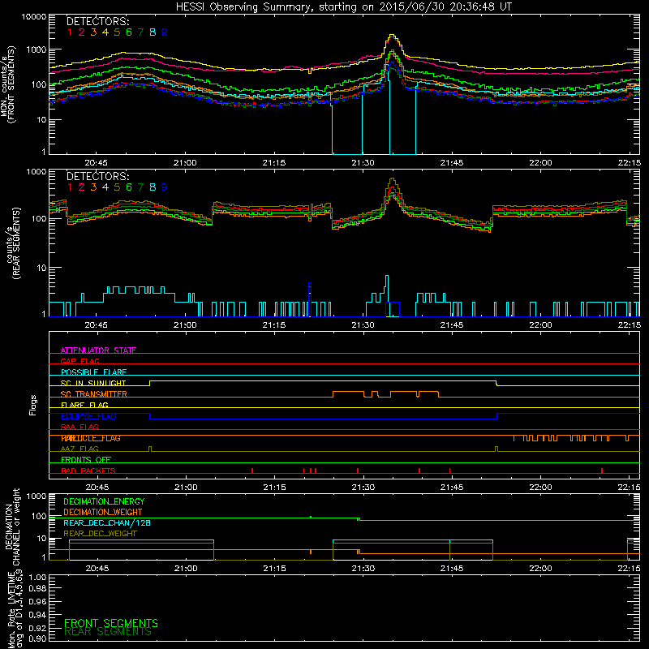Click the 22:00 time label under the Flags plot
The image size is (649, 649).
point(540,488)
